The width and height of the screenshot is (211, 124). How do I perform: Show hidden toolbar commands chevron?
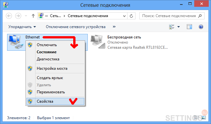[x=114, y=27]
